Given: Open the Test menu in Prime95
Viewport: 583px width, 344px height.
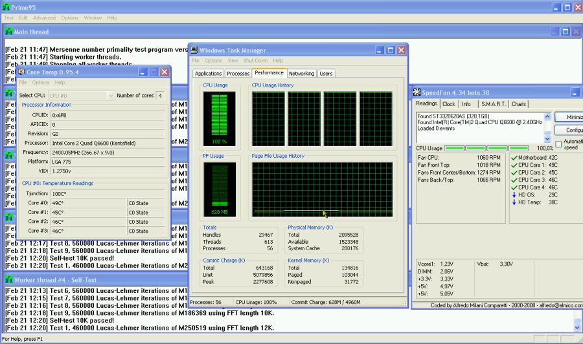Looking at the screenshot, I should [8, 17].
